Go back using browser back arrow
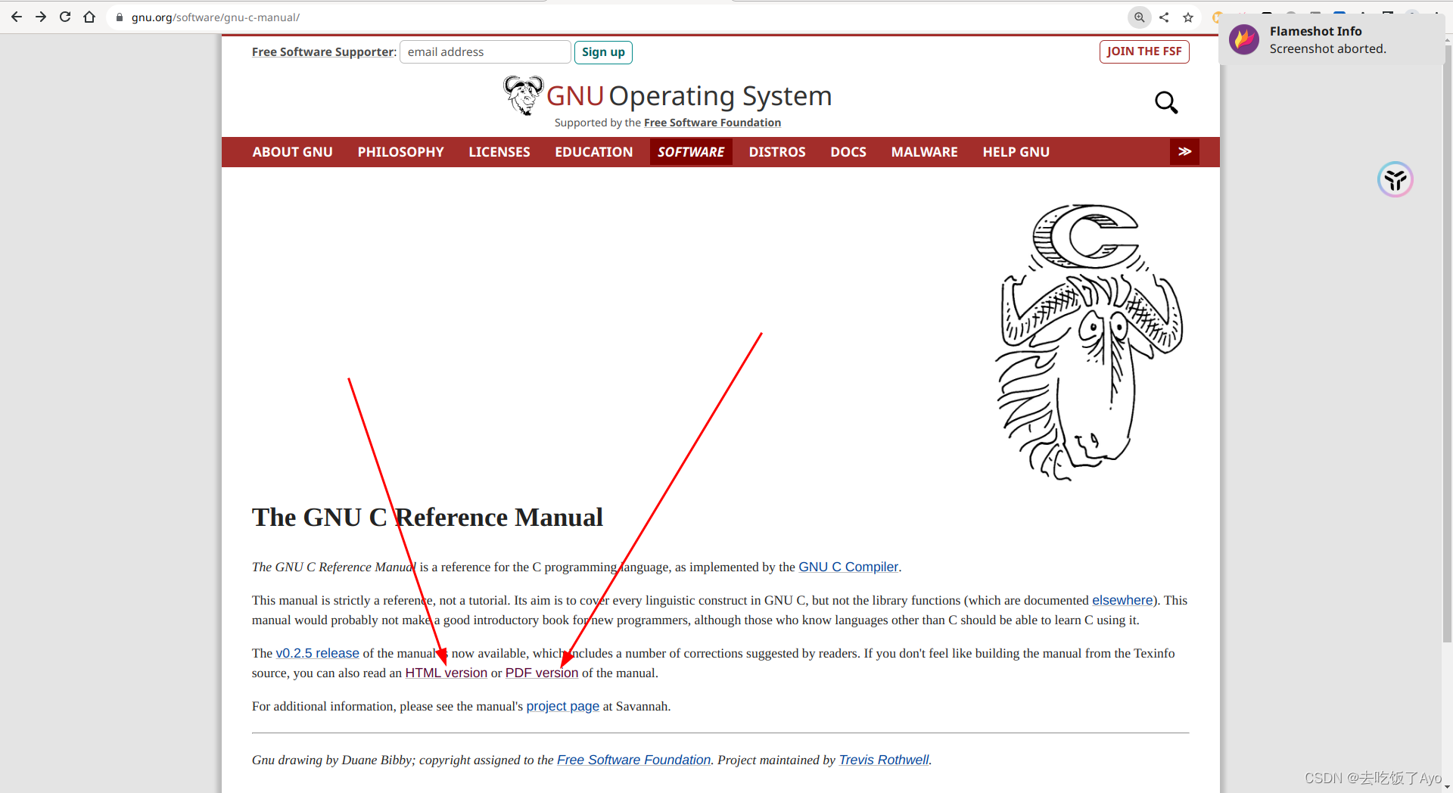Image resolution: width=1453 pixels, height=793 pixels. click(17, 17)
